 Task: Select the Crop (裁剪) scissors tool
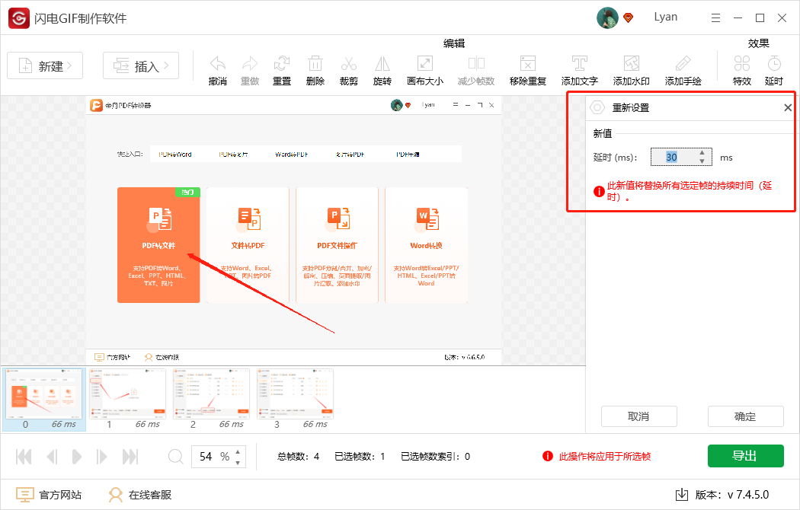[349, 64]
